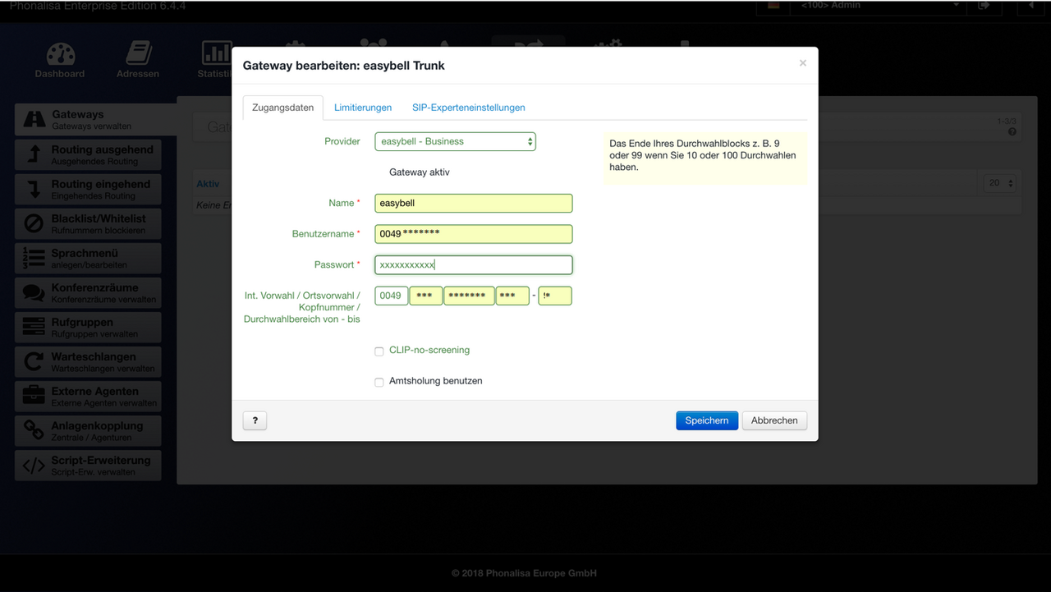Image resolution: width=1051 pixels, height=592 pixels.
Task: Open the Adressen address book icon
Action: point(138,54)
